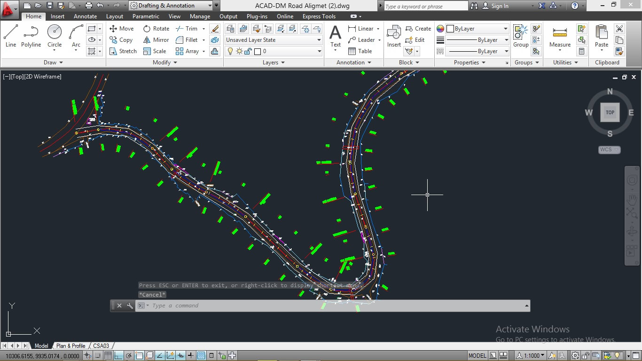Switch to the Parametric ribbon tab
The image size is (642, 361).
pyautogui.click(x=146, y=16)
